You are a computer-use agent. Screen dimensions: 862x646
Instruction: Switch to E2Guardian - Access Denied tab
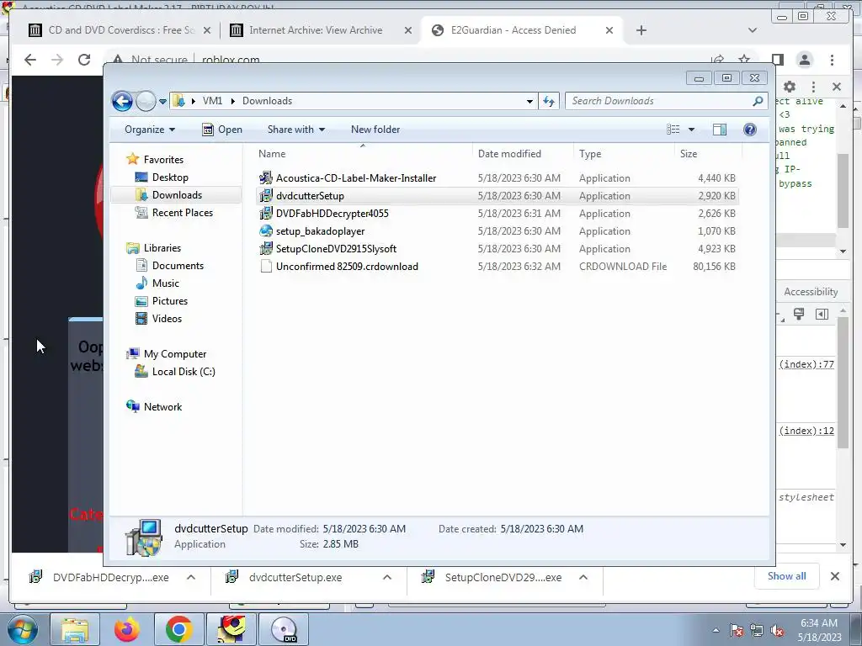pos(521,30)
